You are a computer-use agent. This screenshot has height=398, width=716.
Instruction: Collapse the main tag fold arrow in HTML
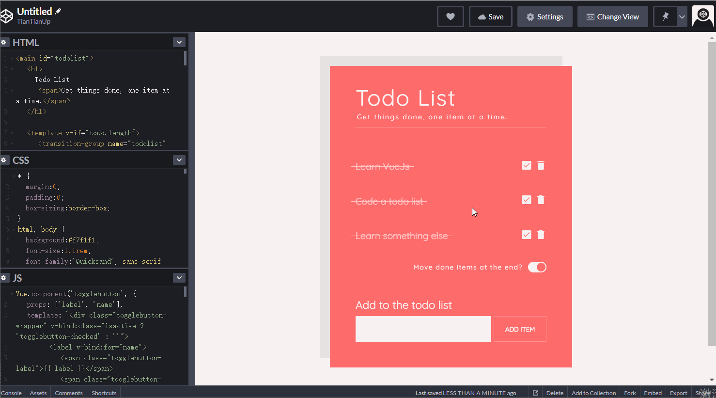coord(12,58)
